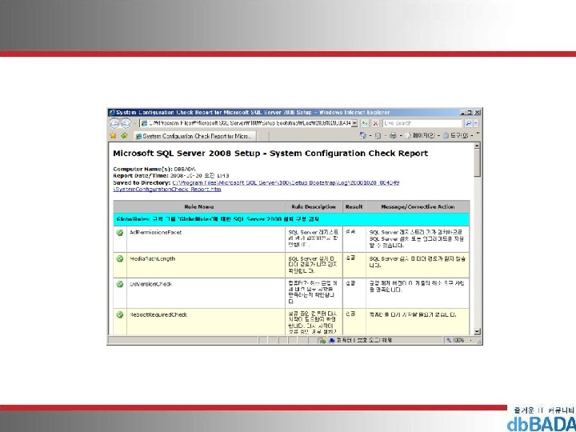Click the Computer Name(s) line
The height and width of the screenshot is (432, 576).
click(x=154, y=169)
